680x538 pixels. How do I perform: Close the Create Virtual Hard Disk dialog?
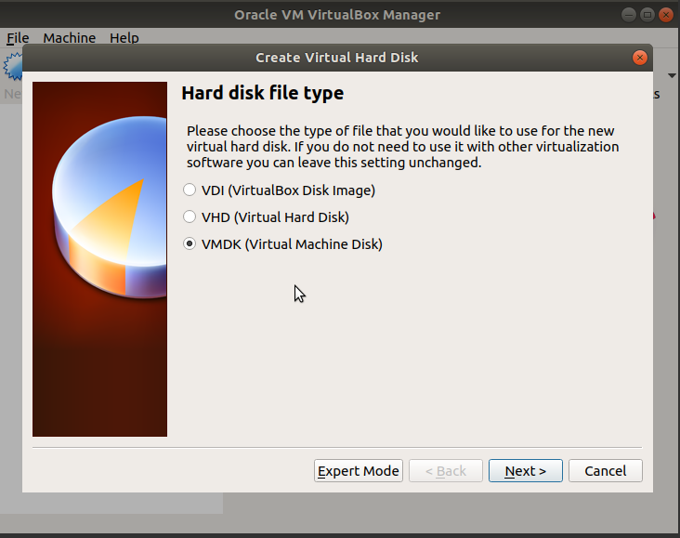tap(639, 58)
